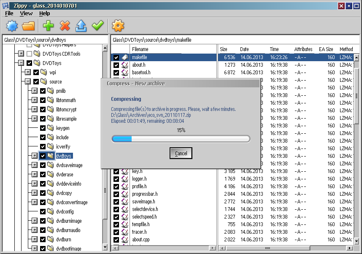Click the green plus add files icon
The height and width of the screenshot is (254, 362).
tap(49, 26)
